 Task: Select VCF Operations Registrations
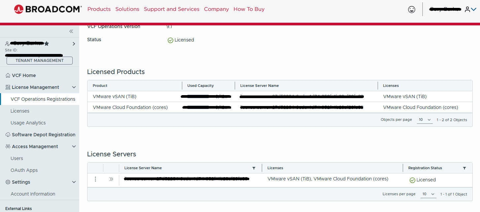(x=43, y=99)
